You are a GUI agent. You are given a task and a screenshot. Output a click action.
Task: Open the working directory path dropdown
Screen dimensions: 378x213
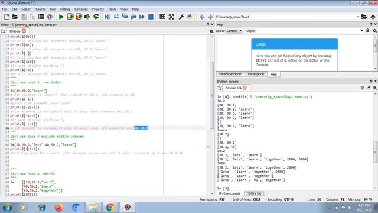click(x=358, y=17)
